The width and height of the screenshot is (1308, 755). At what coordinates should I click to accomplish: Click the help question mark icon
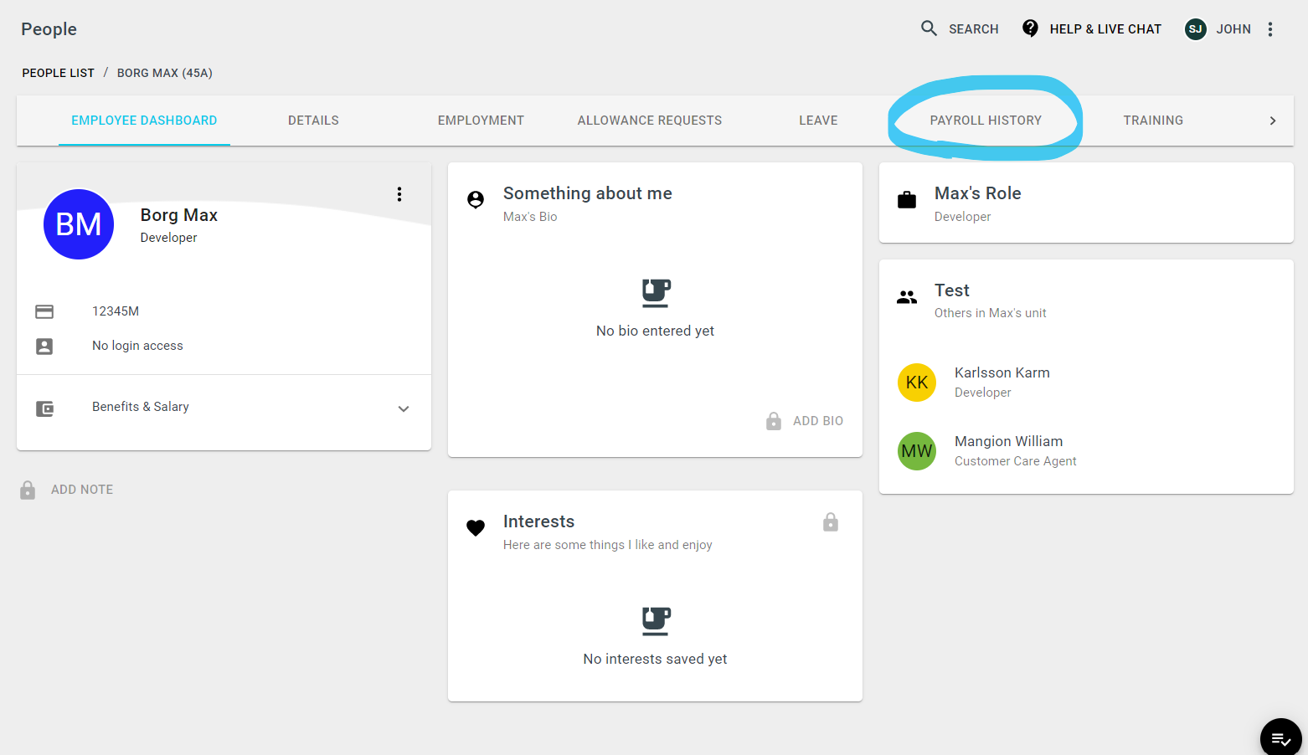click(1031, 28)
